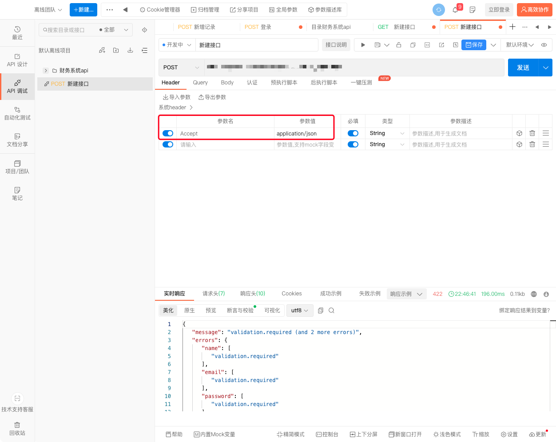
Task: Open the 项目/团队 sidebar section
Action: (17, 167)
